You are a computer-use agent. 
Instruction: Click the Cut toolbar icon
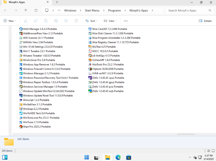26,21
